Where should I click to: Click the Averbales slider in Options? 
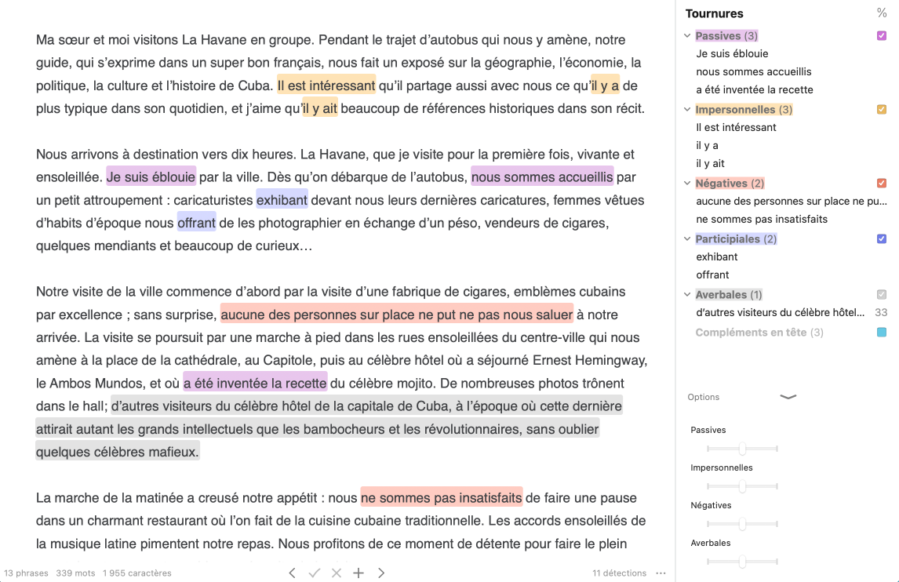coord(742,562)
